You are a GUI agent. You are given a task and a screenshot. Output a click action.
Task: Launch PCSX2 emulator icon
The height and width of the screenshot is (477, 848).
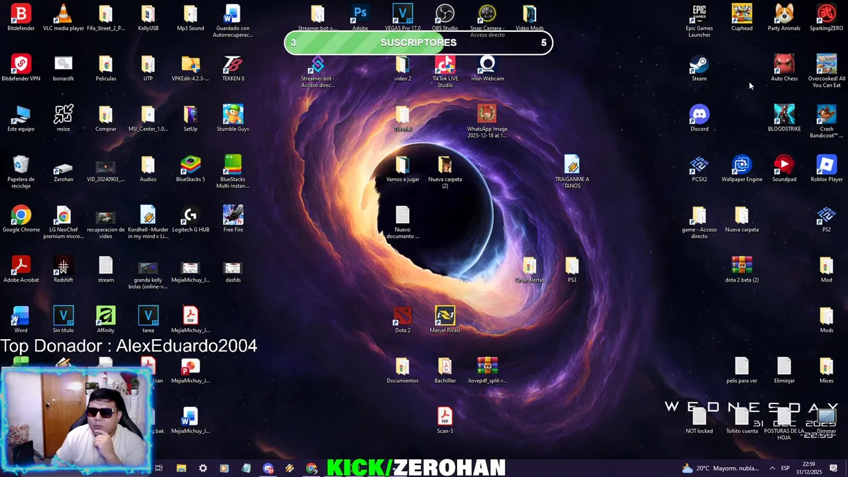point(700,169)
